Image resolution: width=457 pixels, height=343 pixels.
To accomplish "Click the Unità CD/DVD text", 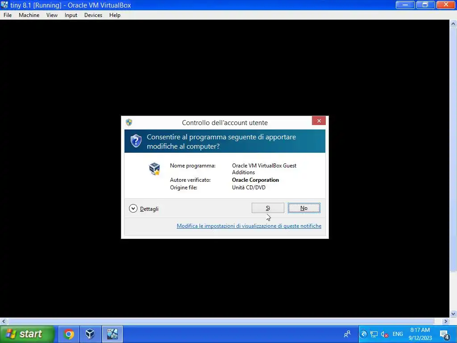I will pos(249,188).
